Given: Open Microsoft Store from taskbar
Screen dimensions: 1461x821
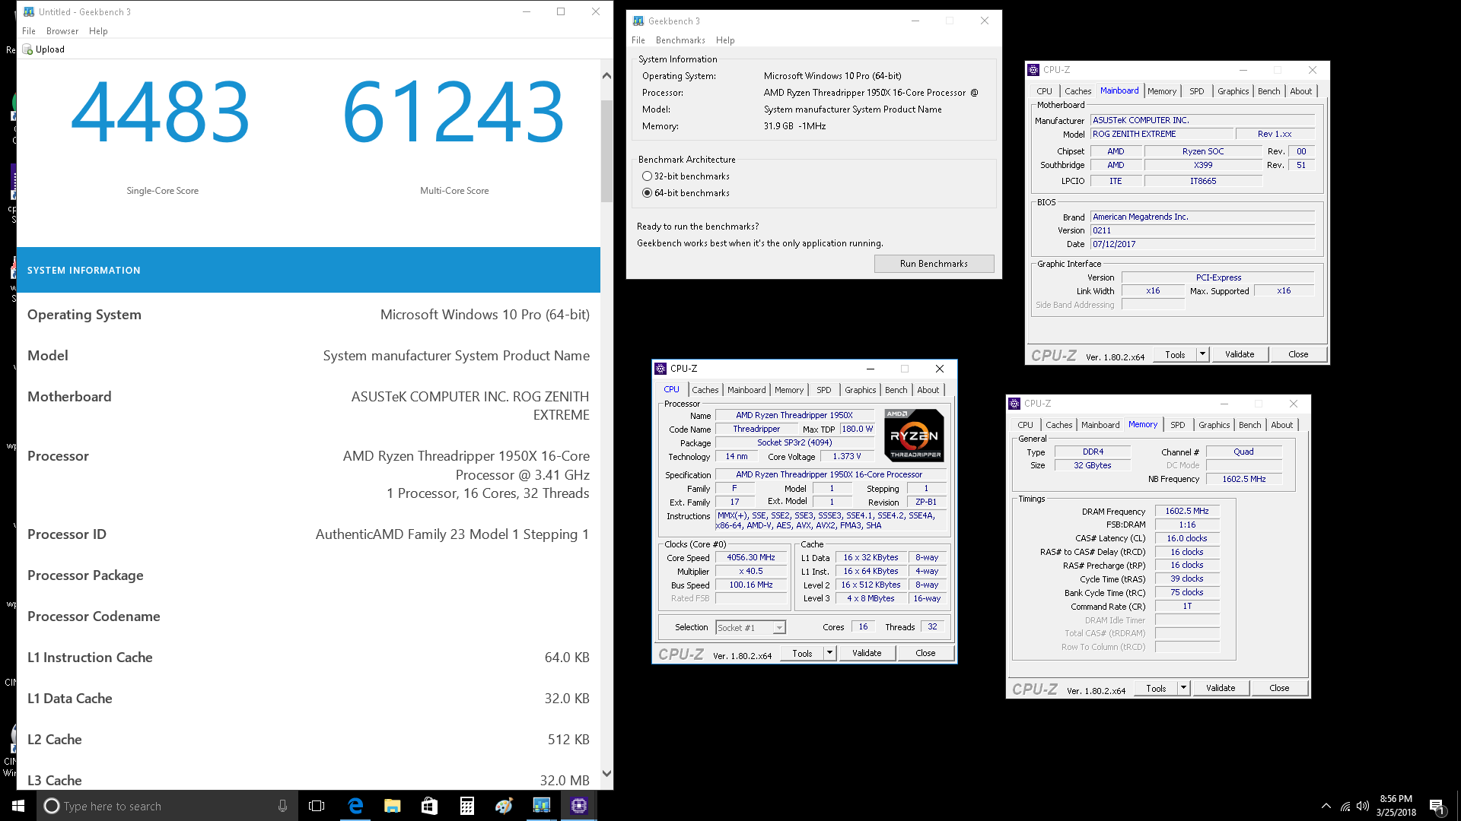Looking at the screenshot, I should click(x=429, y=806).
